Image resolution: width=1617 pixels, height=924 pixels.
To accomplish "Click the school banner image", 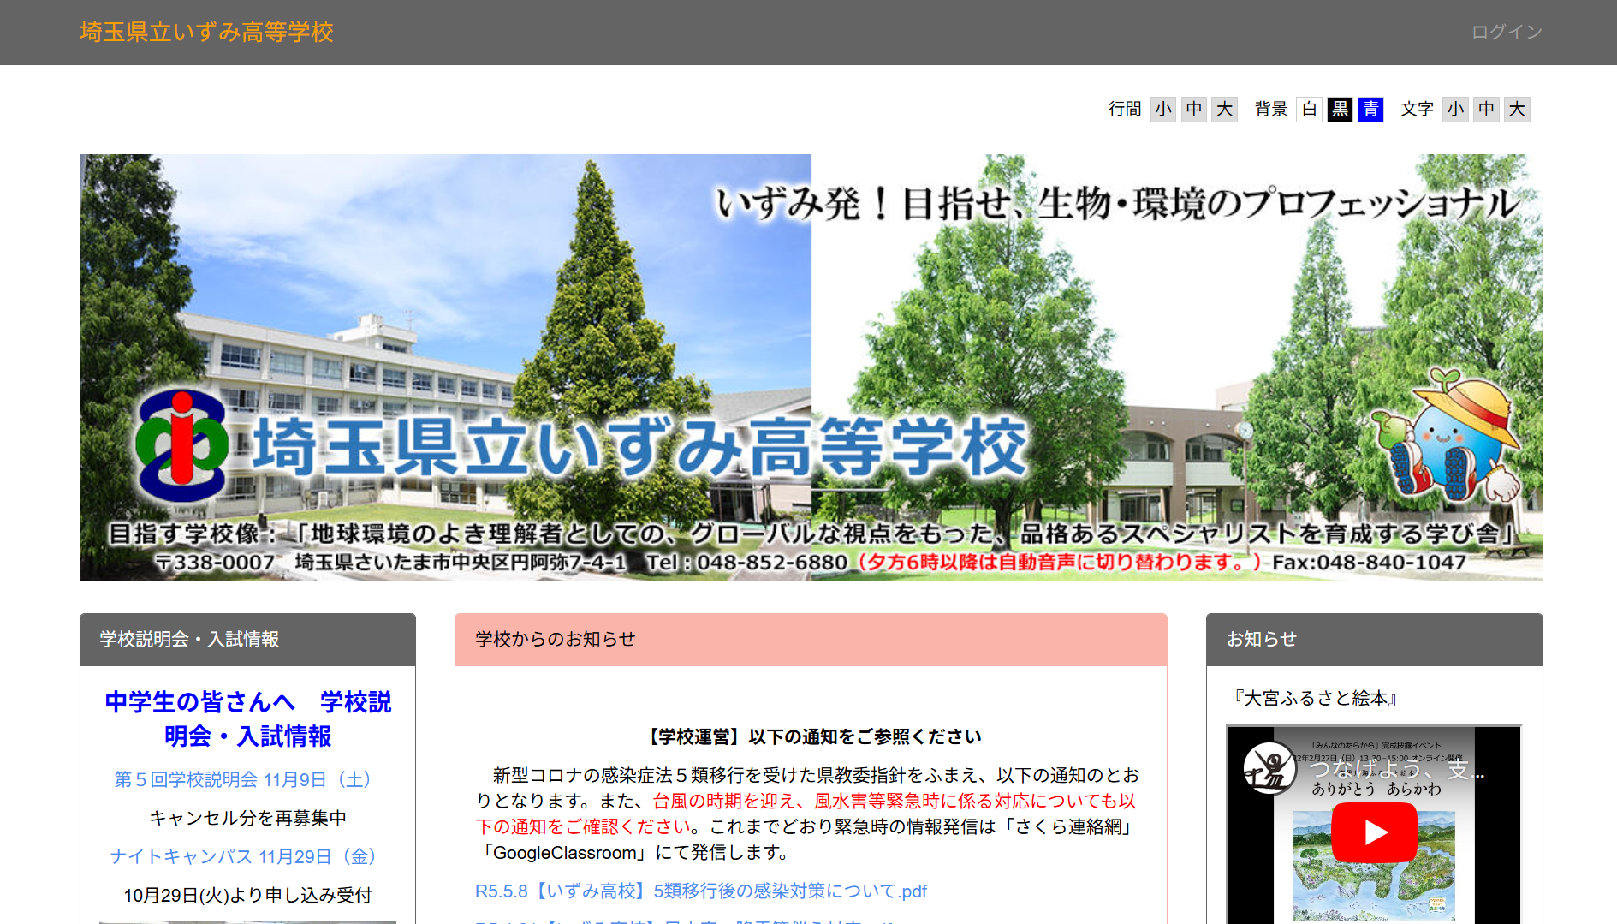I will (x=811, y=367).
